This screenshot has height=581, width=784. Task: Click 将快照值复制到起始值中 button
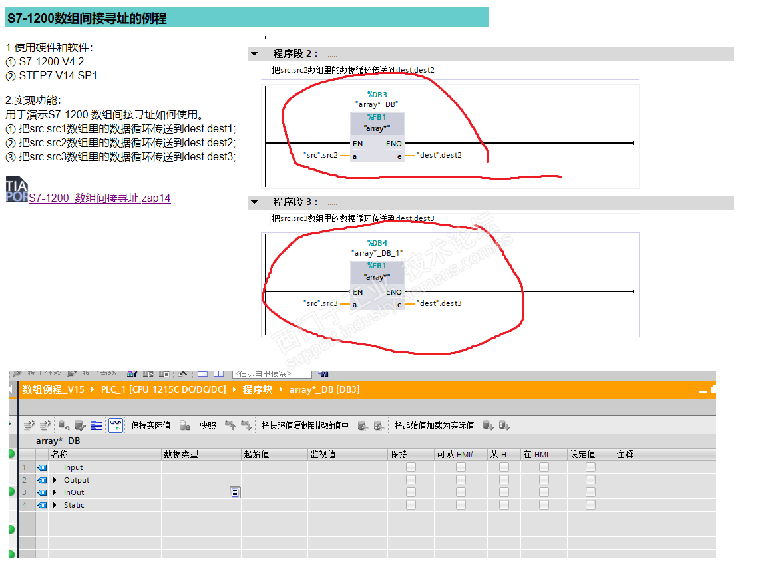pos(305,425)
